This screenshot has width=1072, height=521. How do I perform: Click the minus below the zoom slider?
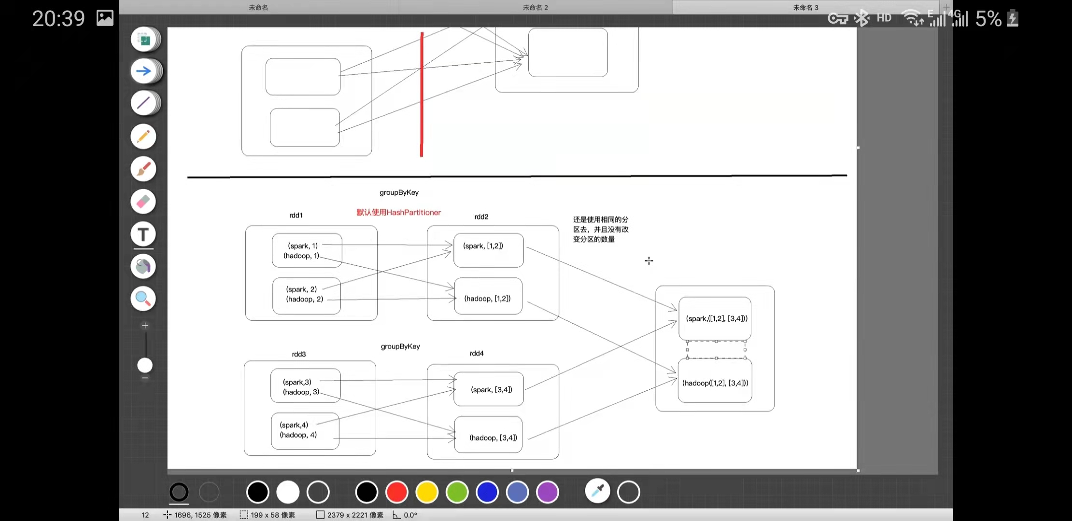pos(145,379)
